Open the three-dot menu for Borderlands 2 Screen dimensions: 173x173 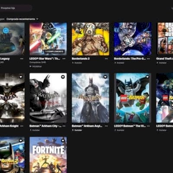click(106, 59)
